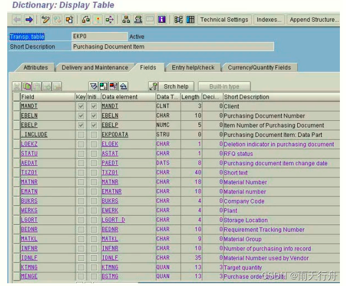Click the "Company Code" description text
The image size is (346, 286).
244,201
